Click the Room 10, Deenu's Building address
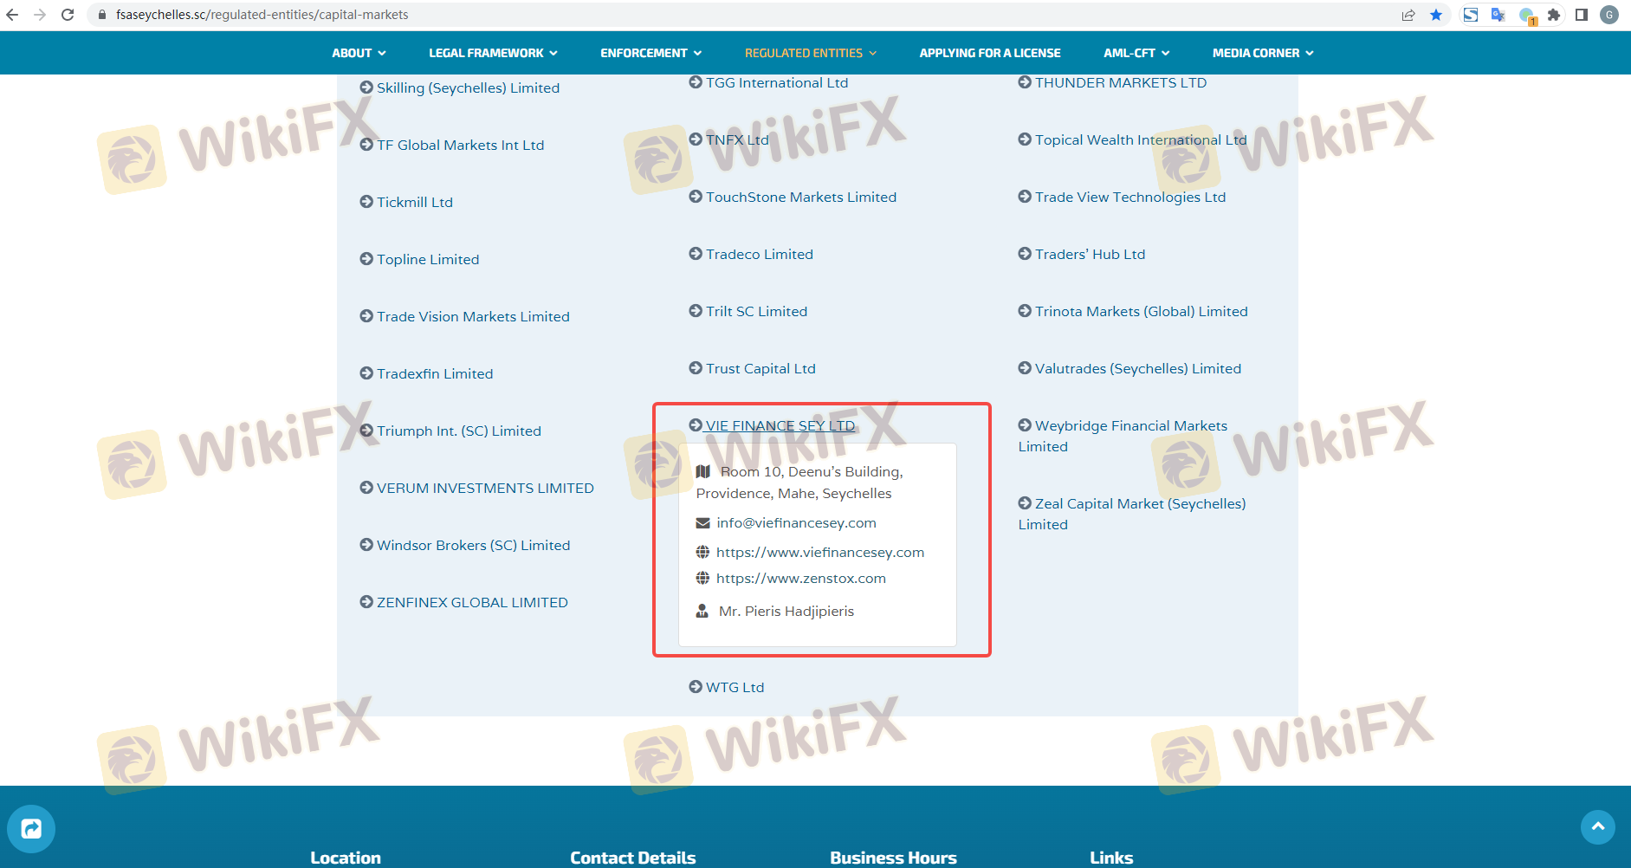1631x868 pixels. (x=799, y=483)
